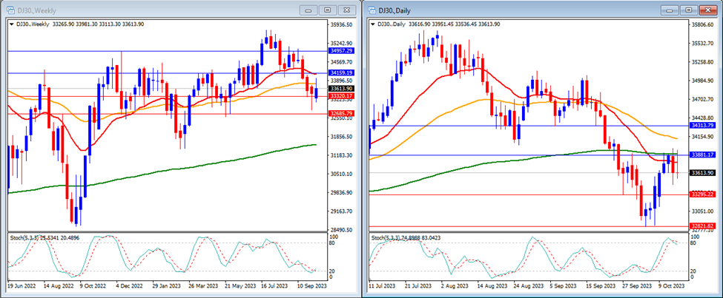Click the 11 Jul 2023 date on Daily axis
Screen dimensions: 723x298
[x=382, y=285]
